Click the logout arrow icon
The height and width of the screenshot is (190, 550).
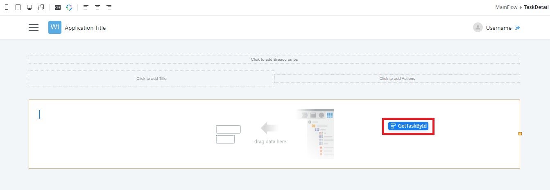pyautogui.click(x=518, y=28)
